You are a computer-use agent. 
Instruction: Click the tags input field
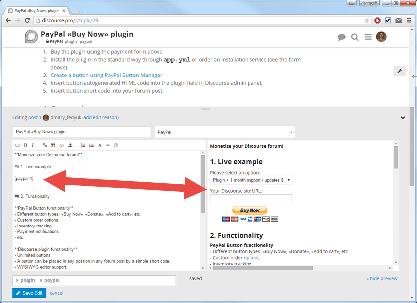pyautogui.click(x=94, y=281)
